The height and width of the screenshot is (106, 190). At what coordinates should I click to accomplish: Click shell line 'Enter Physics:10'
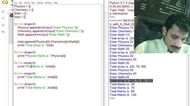point(121,28)
